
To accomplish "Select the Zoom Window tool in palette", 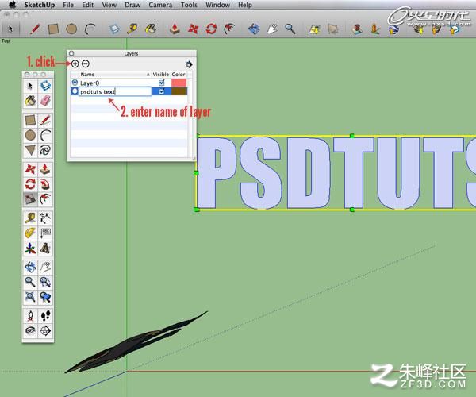I will (45, 282).
